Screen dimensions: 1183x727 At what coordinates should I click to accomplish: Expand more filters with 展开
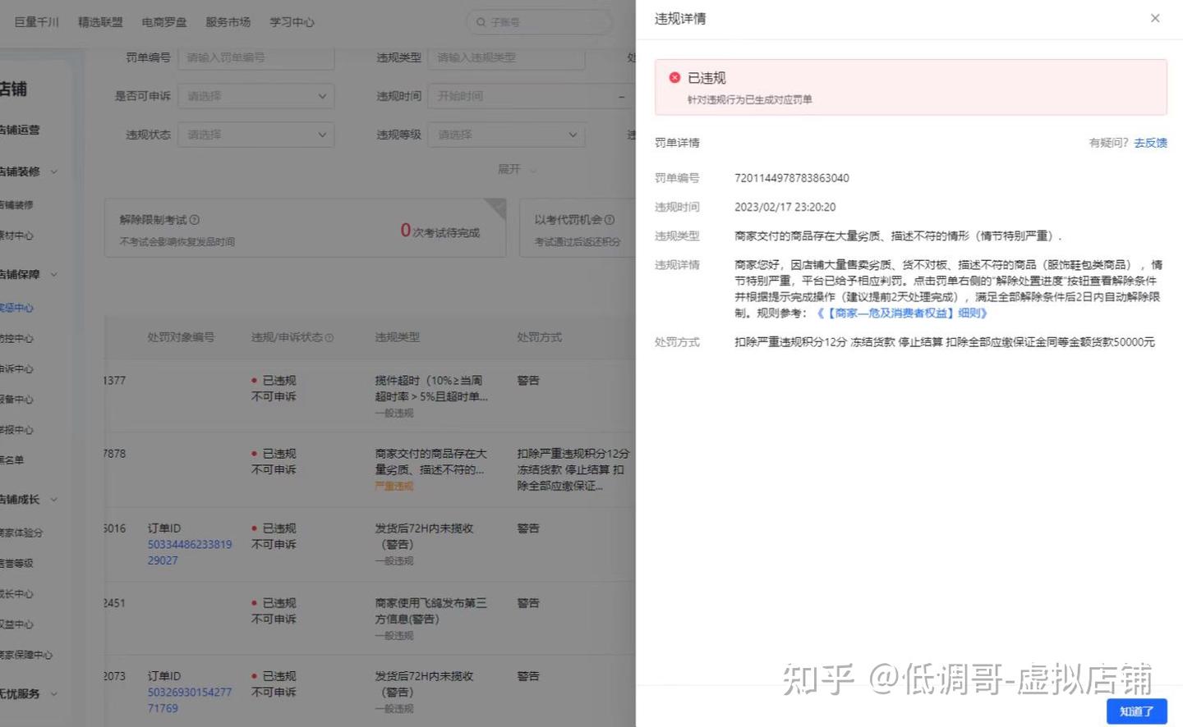(x=517, y=169)
